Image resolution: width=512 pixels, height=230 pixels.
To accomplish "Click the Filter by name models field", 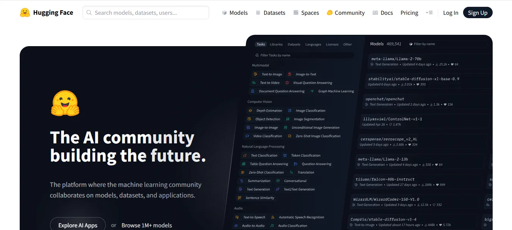I will click(424, 44).
